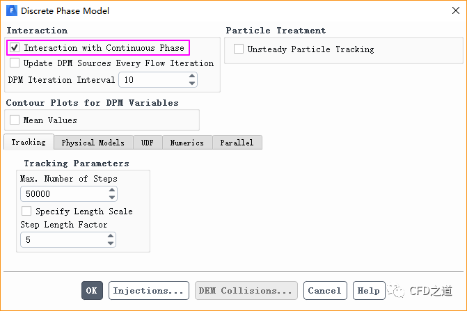Check the Specify Length Scale option
Screen dimensions: 467x311
[x=26, y=211]
